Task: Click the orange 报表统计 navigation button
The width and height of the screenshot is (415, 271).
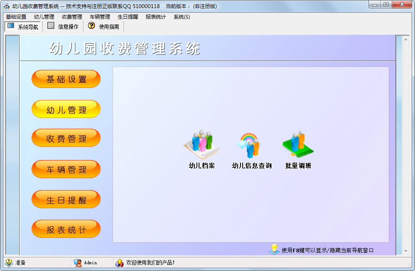Action: 66,229
